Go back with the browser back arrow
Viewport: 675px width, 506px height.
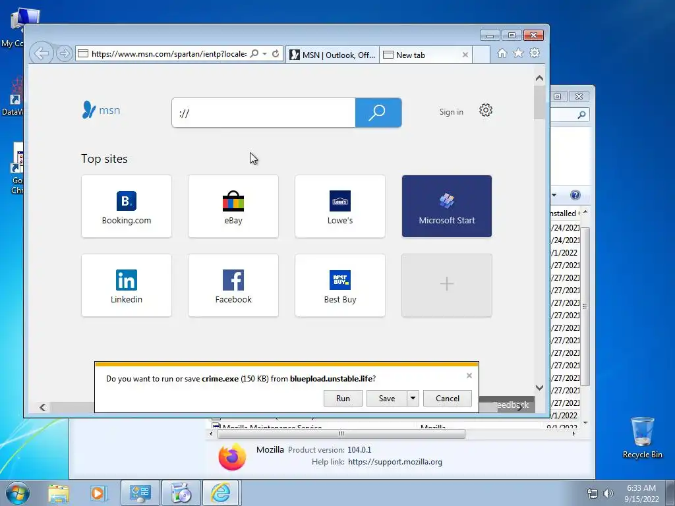tap(42, 54)
